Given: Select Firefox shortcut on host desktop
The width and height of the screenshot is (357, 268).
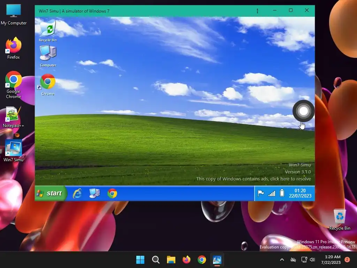Looking at the screenshot, I should click(14, 48).
